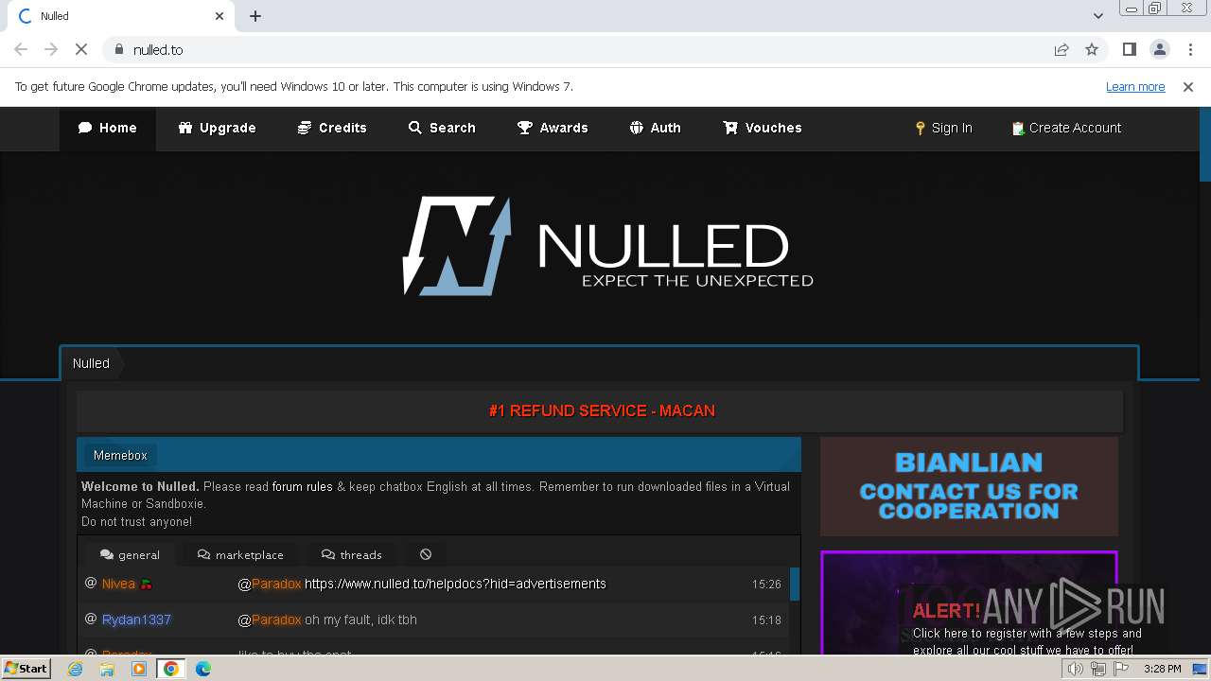Mention Rydan1337 with the @ icon
This screenshot has width=1211, height=681.
tap(91, 620)
